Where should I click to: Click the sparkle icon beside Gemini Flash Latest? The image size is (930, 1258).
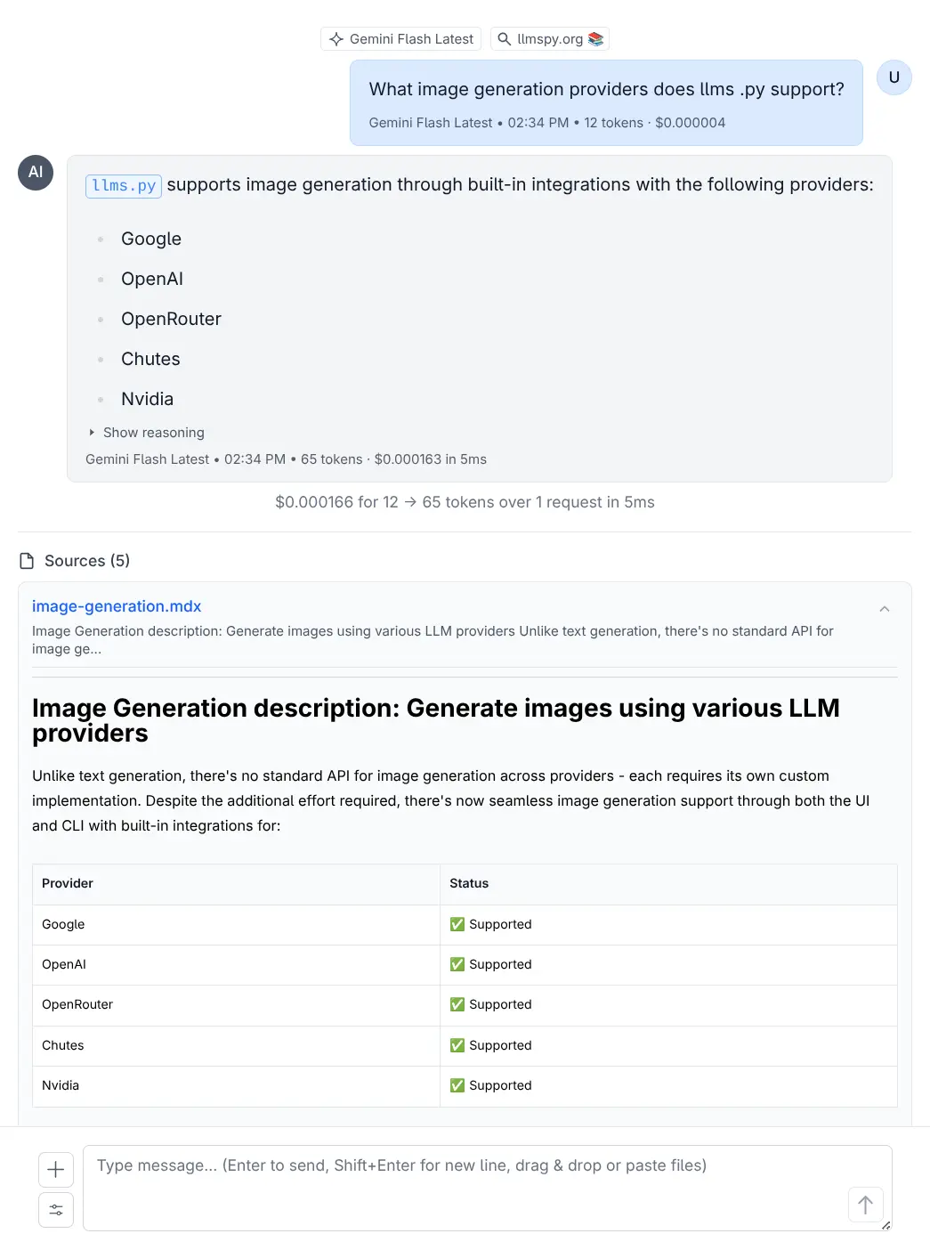pyautogui.click(x=336, y=39)
